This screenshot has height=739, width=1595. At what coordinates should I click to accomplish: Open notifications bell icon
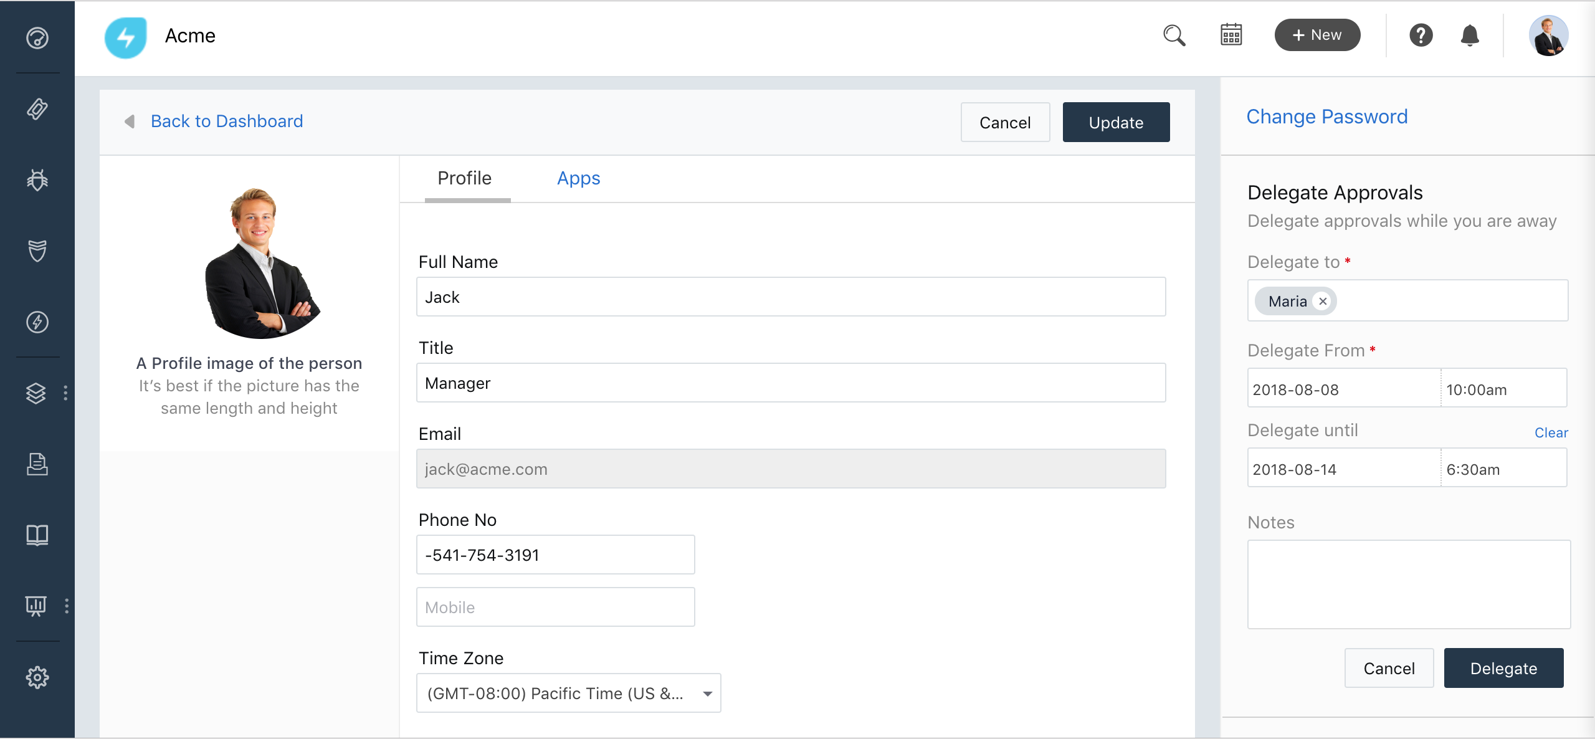point(1470,36)
